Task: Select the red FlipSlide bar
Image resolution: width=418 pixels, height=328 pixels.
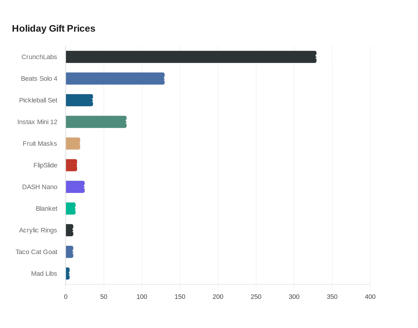Action: point(72,165)
